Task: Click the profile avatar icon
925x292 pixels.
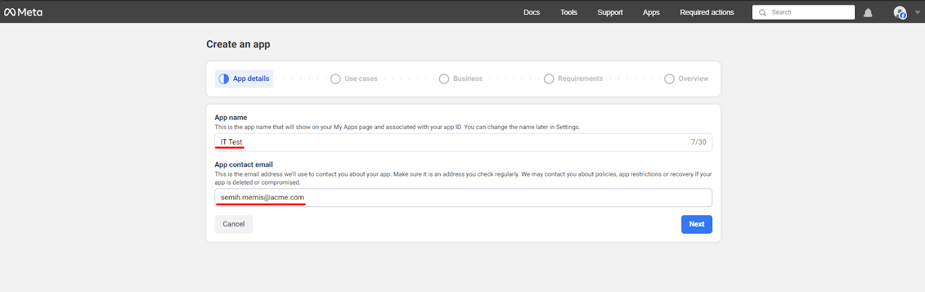Action: click(900, 12)
